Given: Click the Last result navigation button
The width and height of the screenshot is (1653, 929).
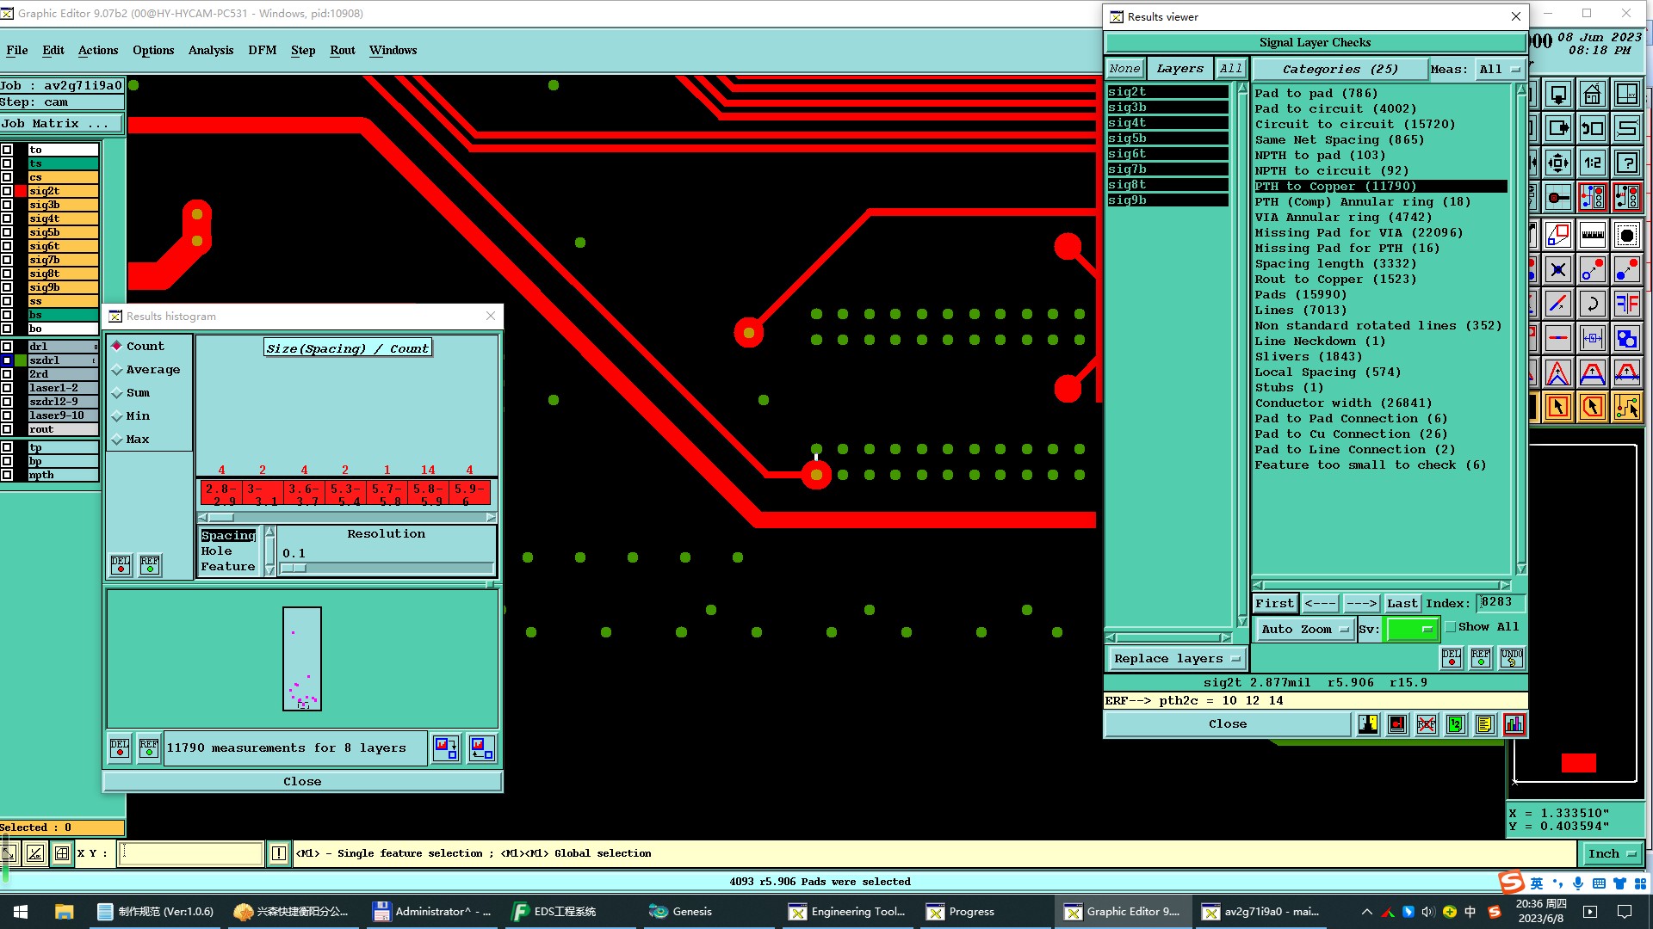Looking at the screenshot, I should pyautogui.click(x=1401, y=604).
